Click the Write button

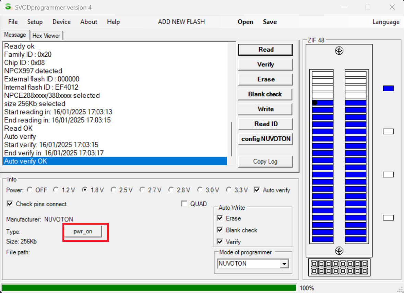265,109
